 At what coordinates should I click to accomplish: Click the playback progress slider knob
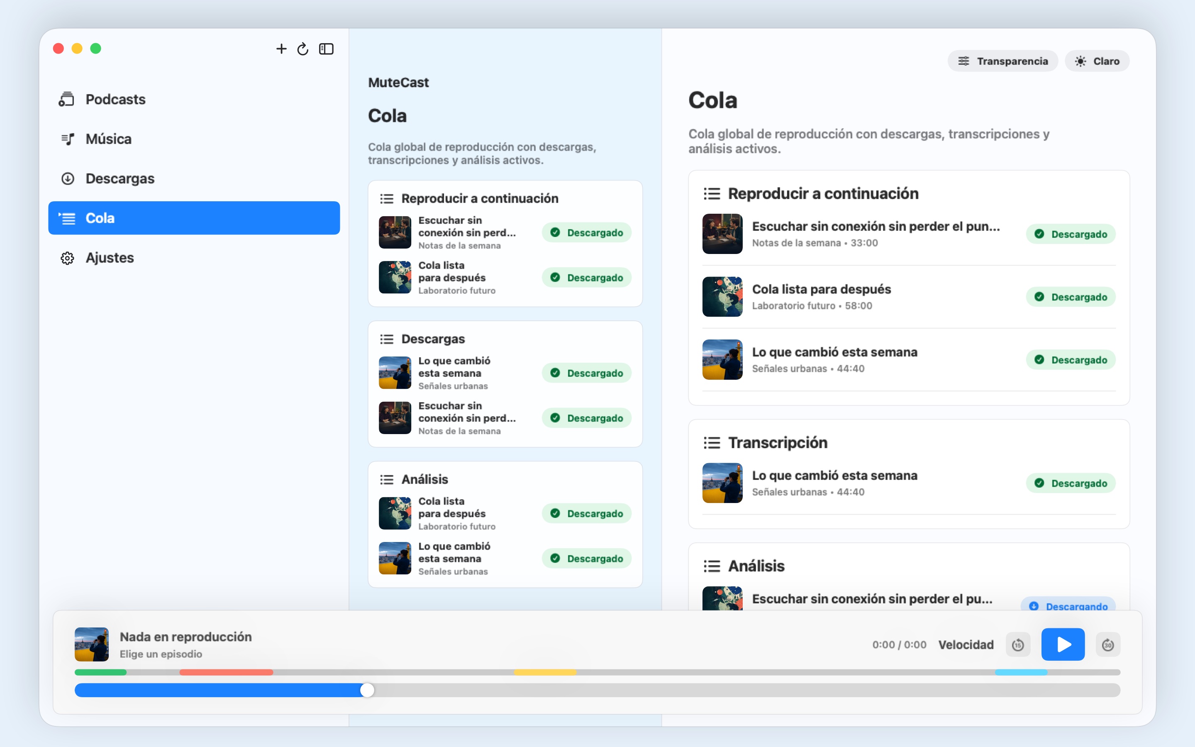[x=367, y=690]
